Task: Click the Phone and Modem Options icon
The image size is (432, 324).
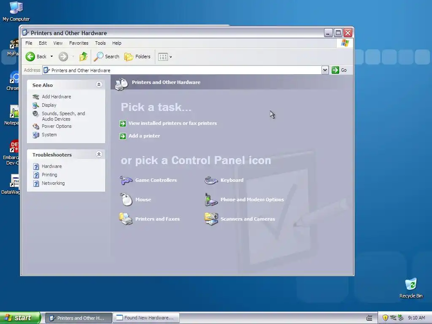Action: (211, 200)
